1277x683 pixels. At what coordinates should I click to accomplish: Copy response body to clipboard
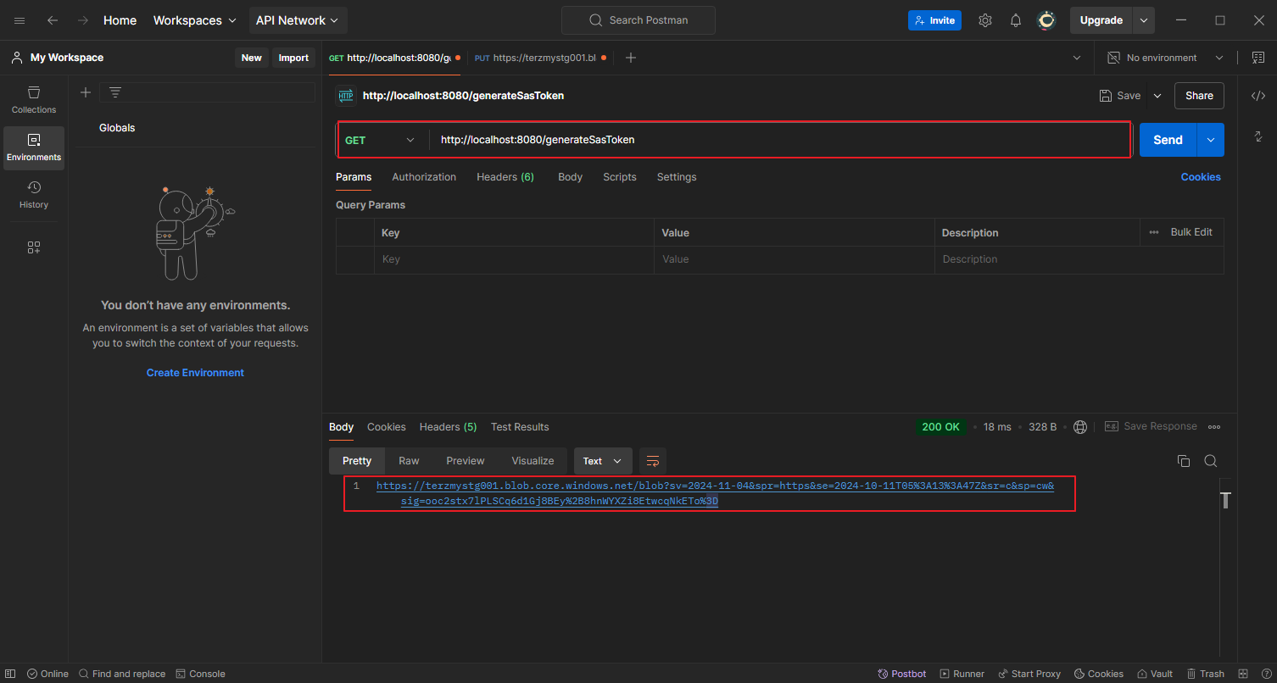pos(1184,461)
